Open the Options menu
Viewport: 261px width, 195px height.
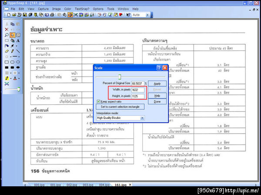coord(98,9)
